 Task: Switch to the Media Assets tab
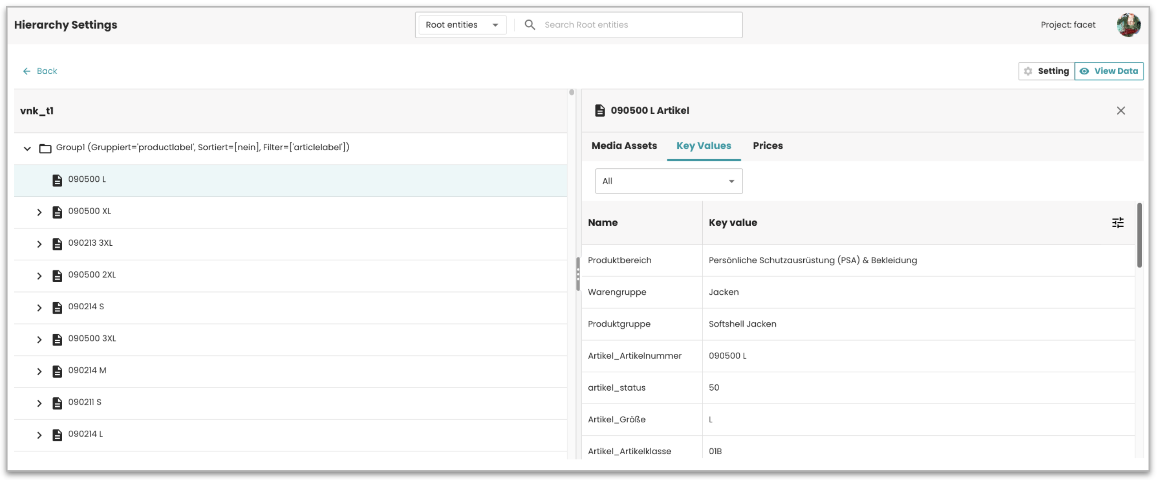624,146
